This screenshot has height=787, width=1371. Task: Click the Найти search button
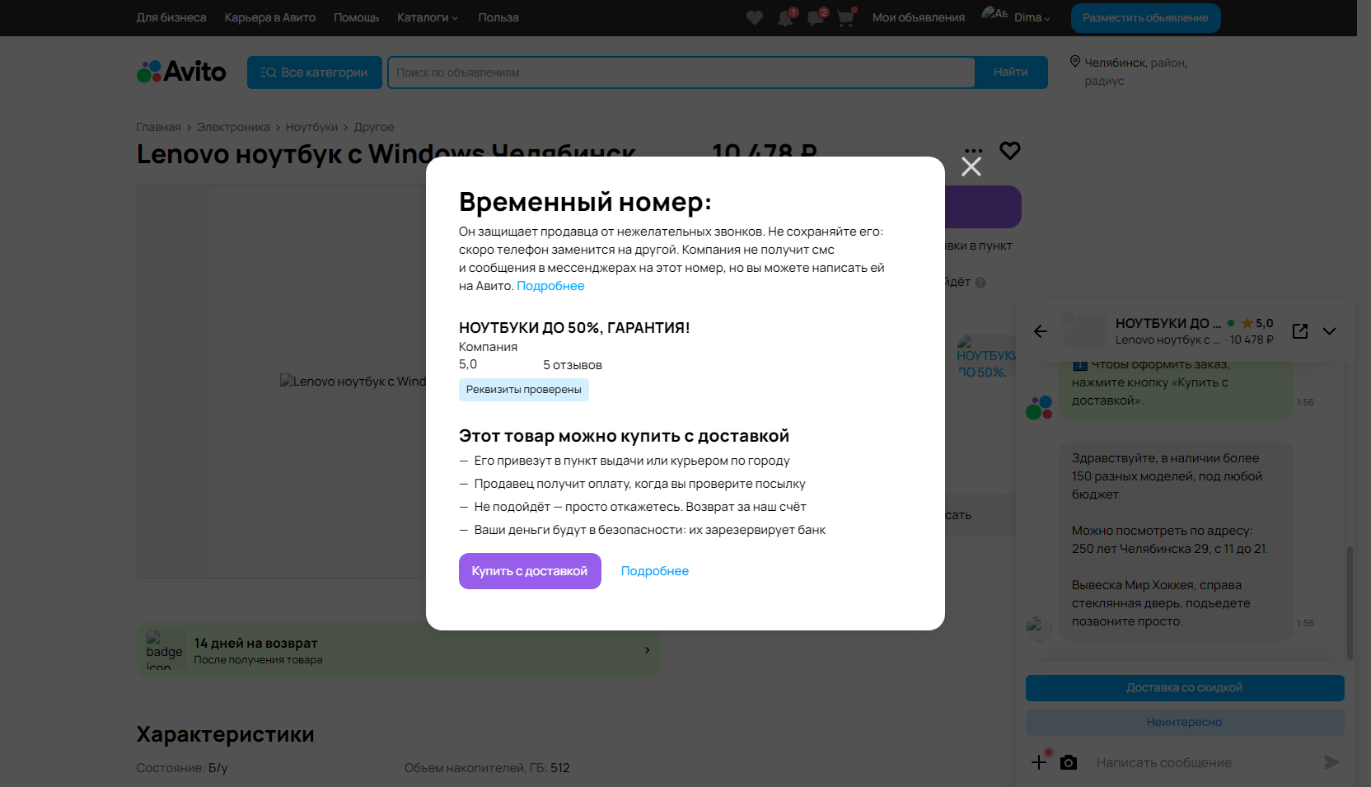coord(1011,73)
